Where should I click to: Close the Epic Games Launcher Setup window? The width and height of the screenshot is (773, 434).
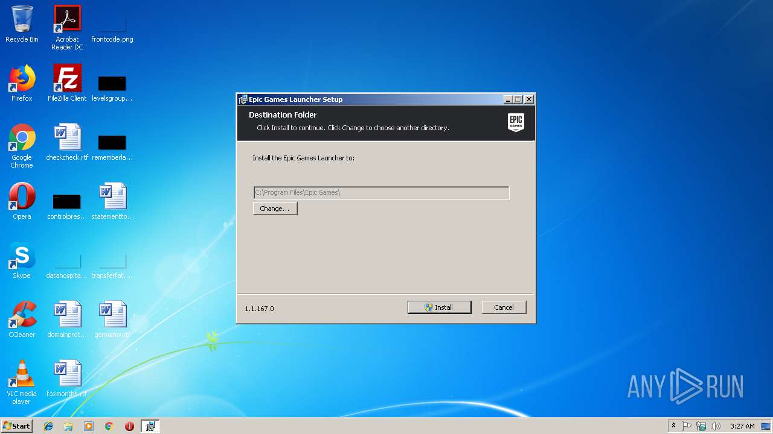[529, 99]
